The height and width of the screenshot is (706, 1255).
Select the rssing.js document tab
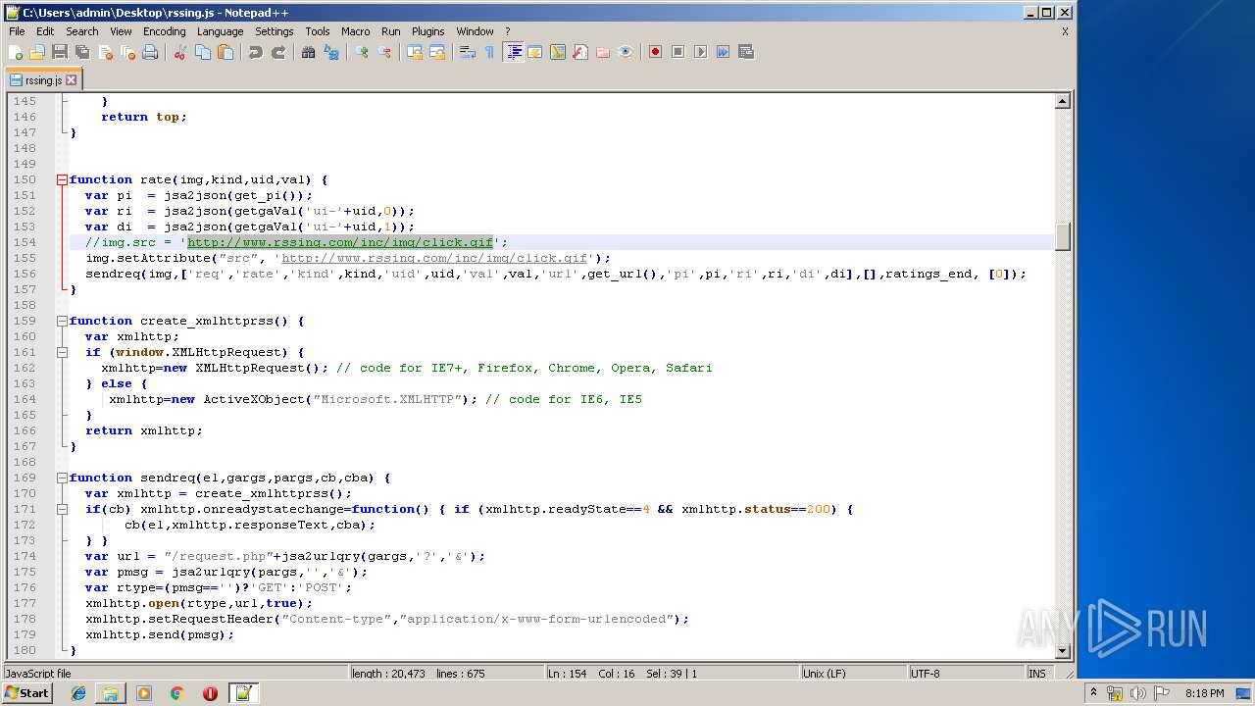43,80
